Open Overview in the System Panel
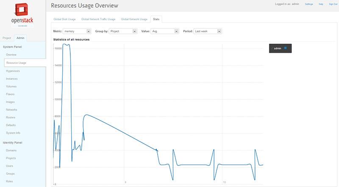The image size is (339, 187). 11,55
